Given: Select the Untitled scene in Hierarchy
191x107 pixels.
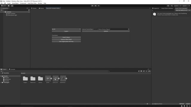Looking at the screenshot, I should point(9,12).
